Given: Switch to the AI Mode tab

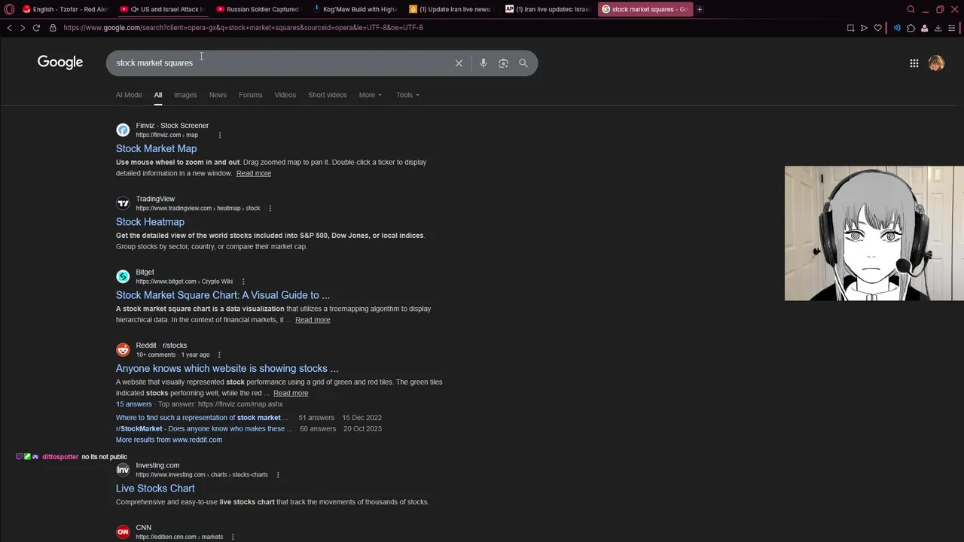Looking at the screenshot, I should 129,95.
